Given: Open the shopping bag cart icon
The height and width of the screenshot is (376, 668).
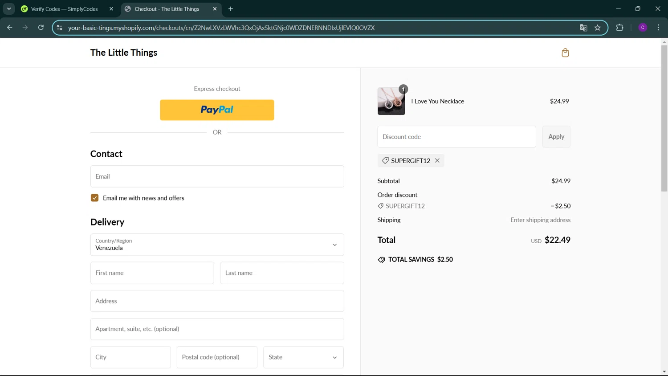Looking at the screenshot, I should [x=565, y=53].
